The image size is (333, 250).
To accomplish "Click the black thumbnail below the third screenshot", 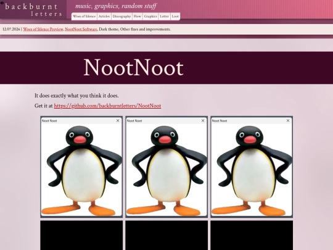I will pos(252,235).
